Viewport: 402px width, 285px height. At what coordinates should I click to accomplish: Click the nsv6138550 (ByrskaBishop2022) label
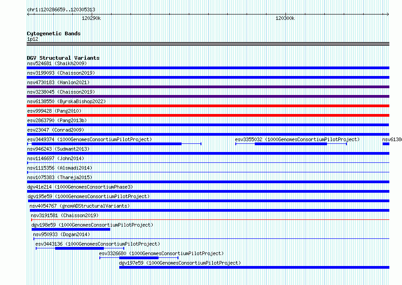point(66,101)
